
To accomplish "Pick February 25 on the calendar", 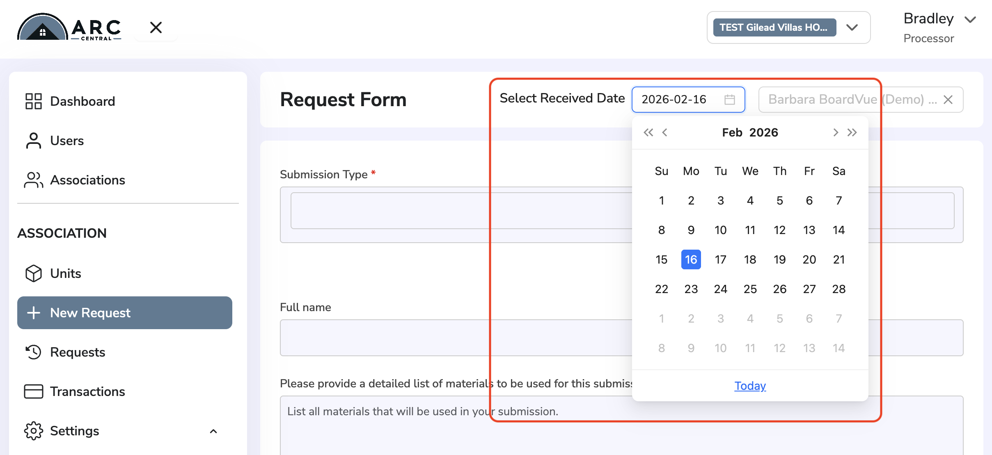I will [750, 289].
